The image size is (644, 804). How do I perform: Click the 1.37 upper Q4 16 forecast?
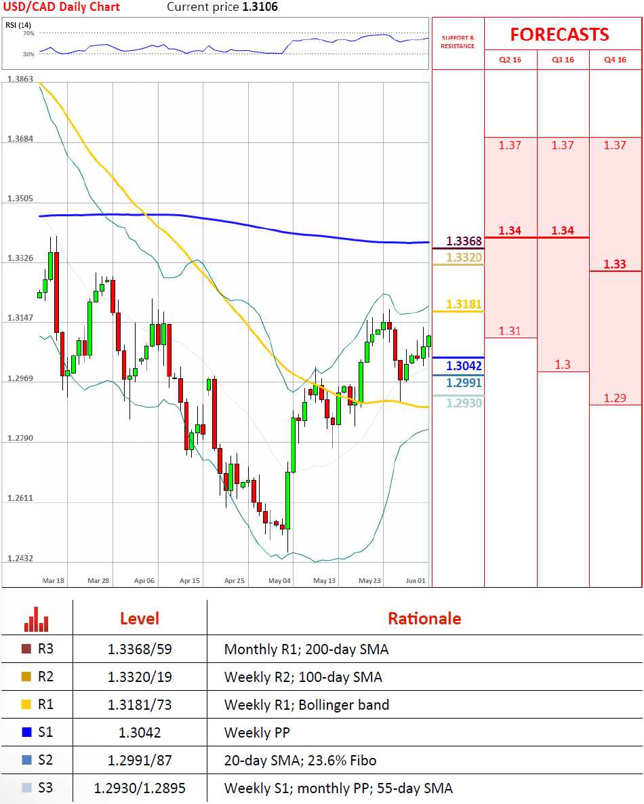(x=615, y=145)
